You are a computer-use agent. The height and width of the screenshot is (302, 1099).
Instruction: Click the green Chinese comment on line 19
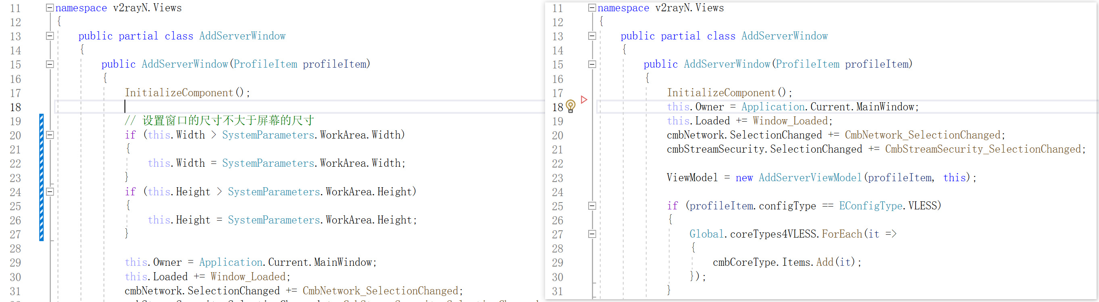click(228, 120)
